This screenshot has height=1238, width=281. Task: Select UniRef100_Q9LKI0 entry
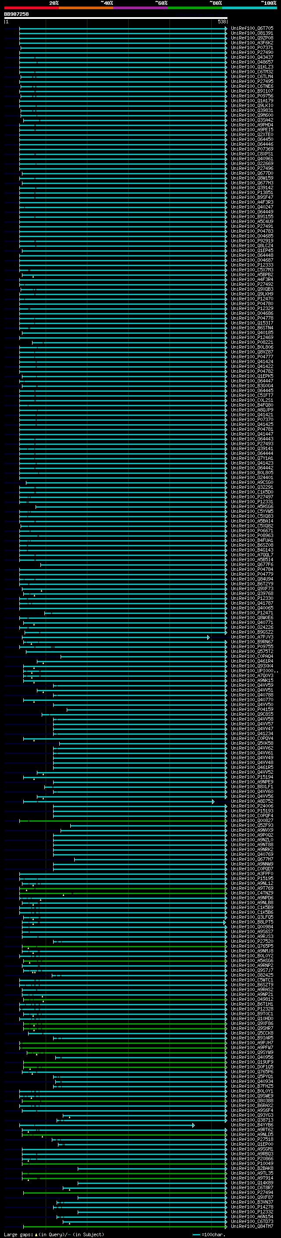pos(252,106)
